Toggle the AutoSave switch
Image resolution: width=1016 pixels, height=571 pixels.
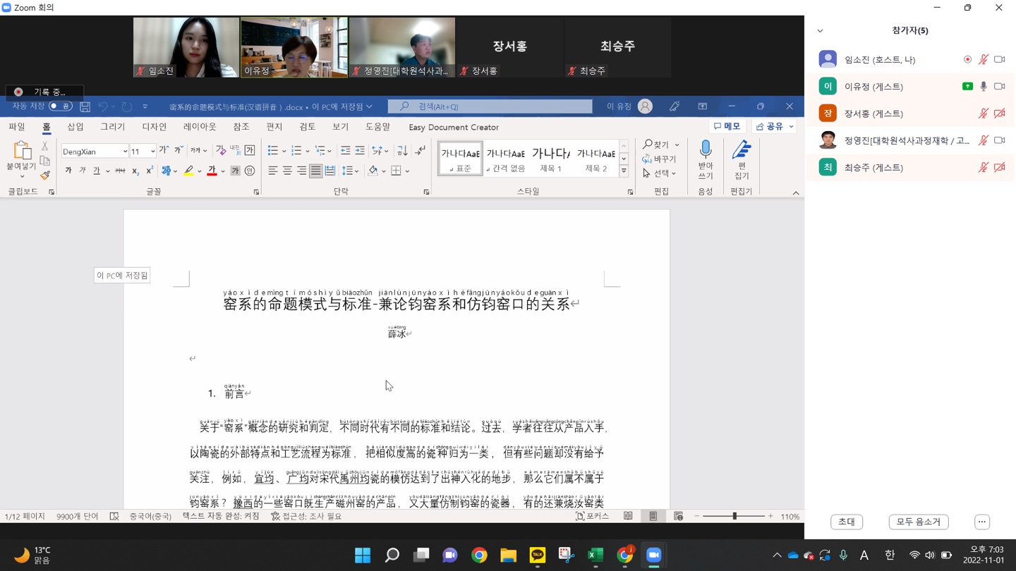click(x=60, y=106)
